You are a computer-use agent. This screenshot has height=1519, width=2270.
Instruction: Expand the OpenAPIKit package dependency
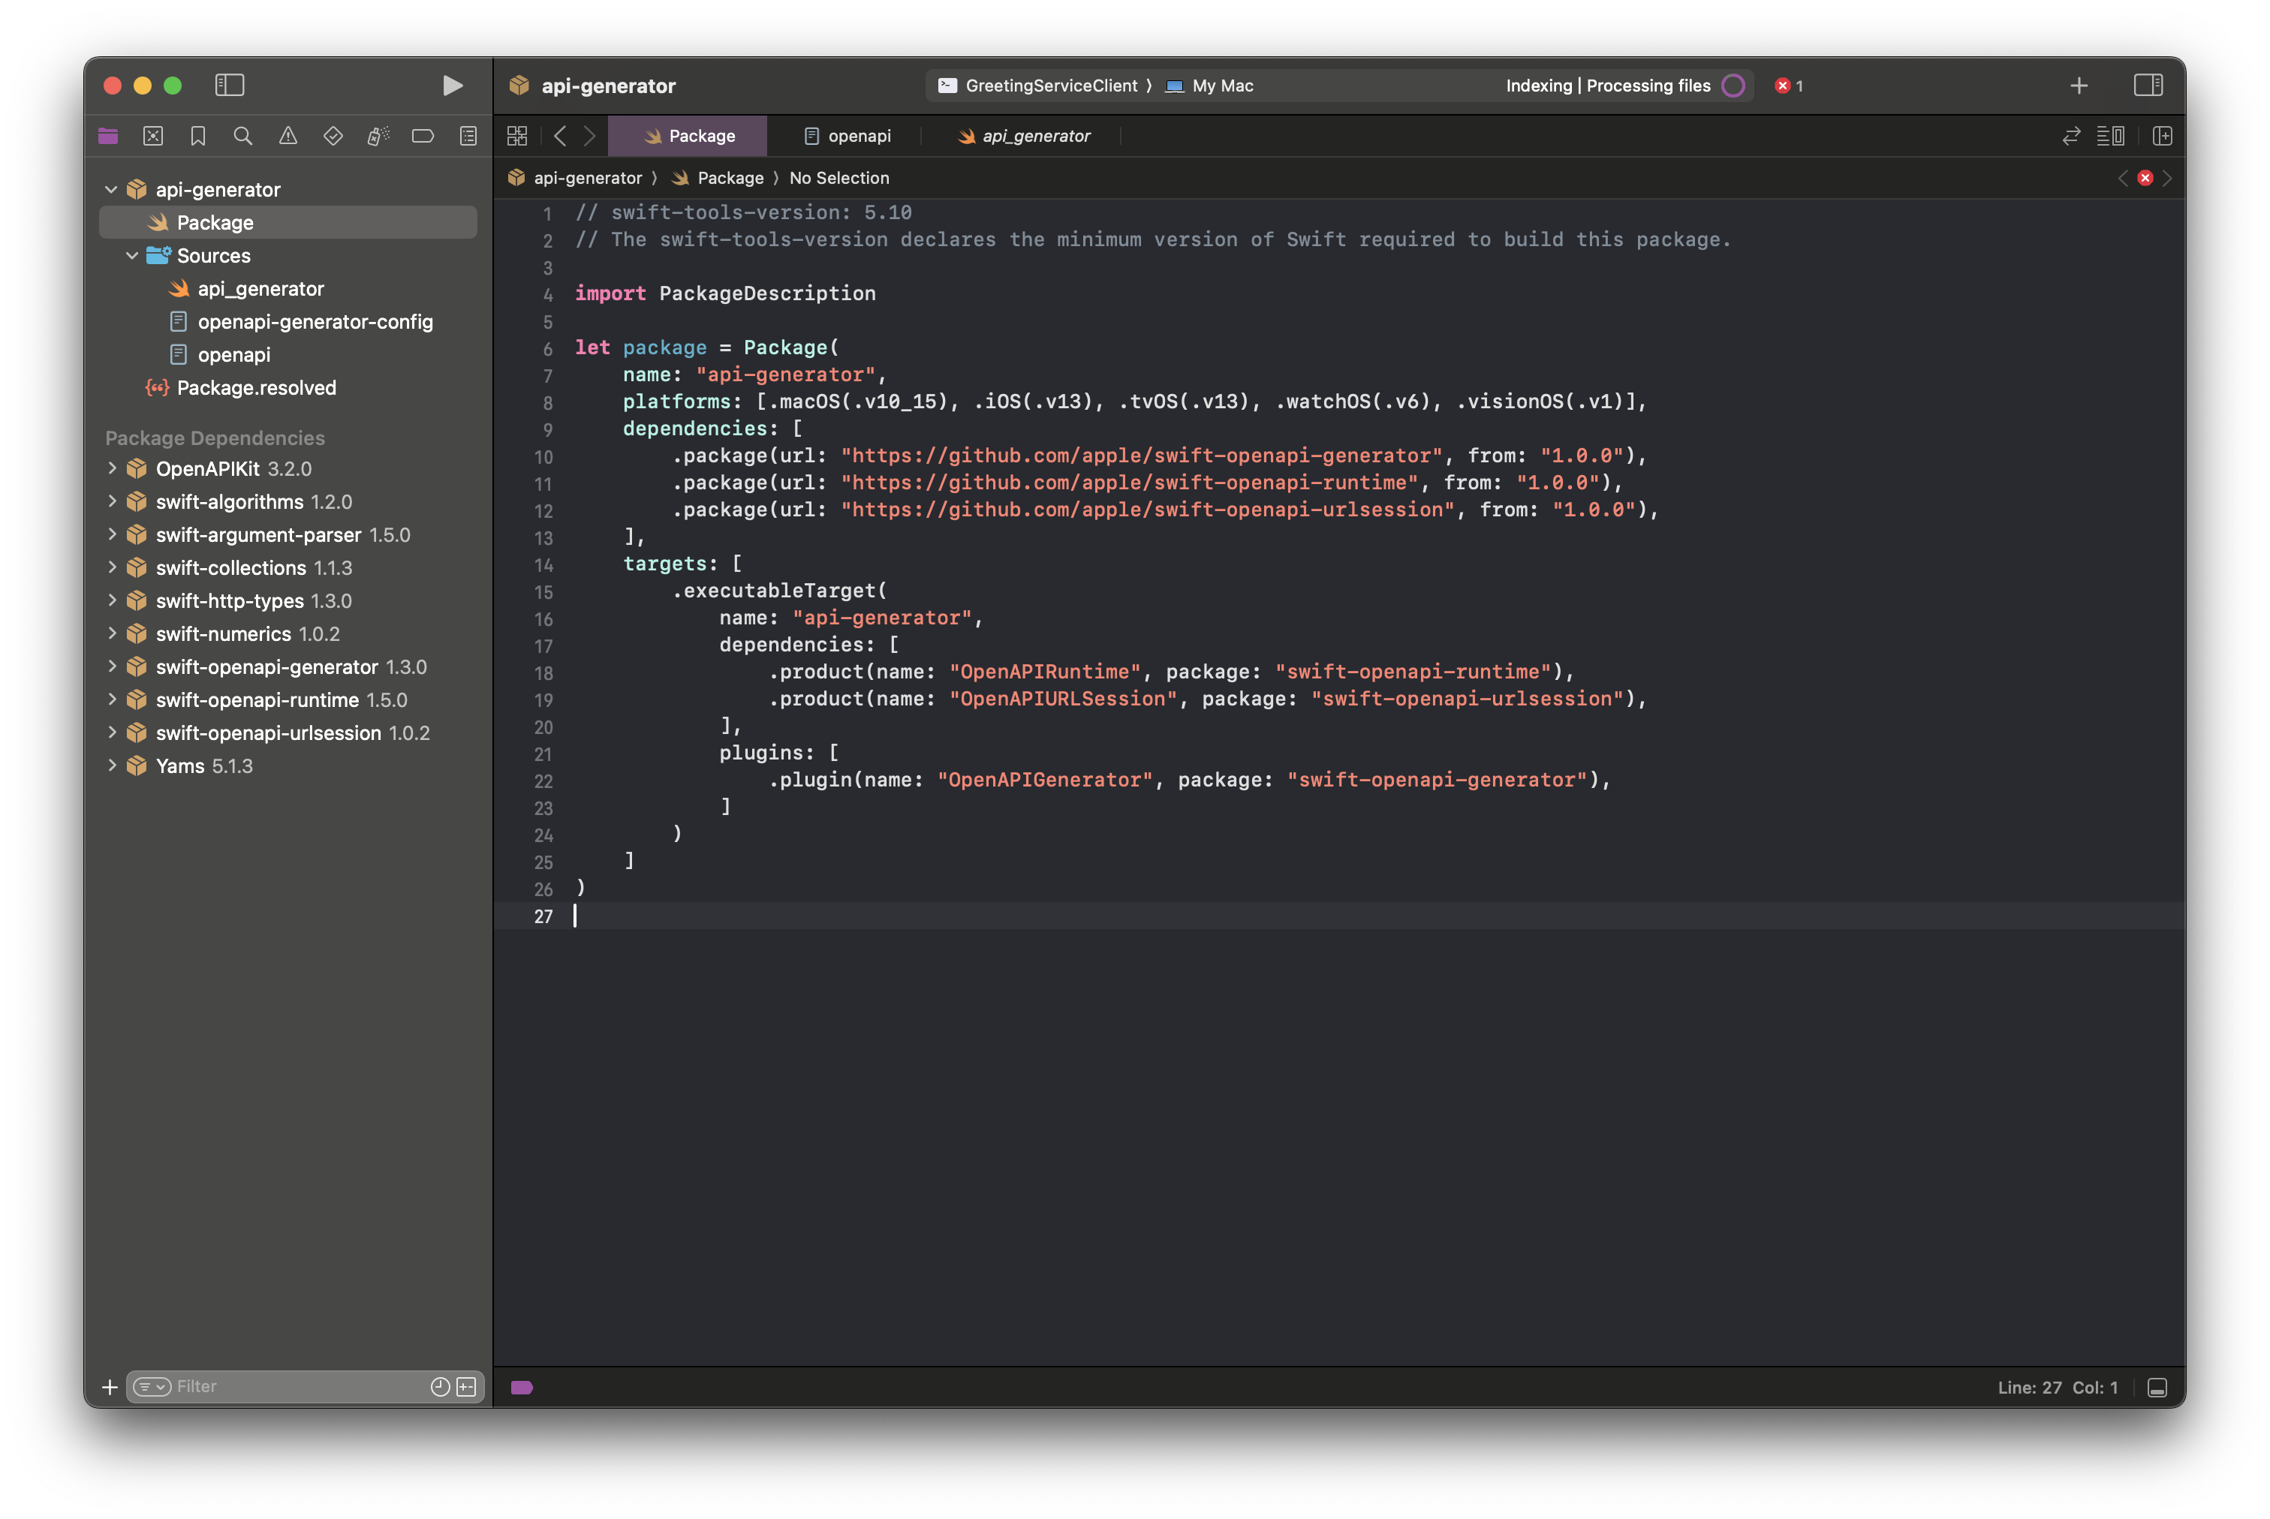pos(113,469)
